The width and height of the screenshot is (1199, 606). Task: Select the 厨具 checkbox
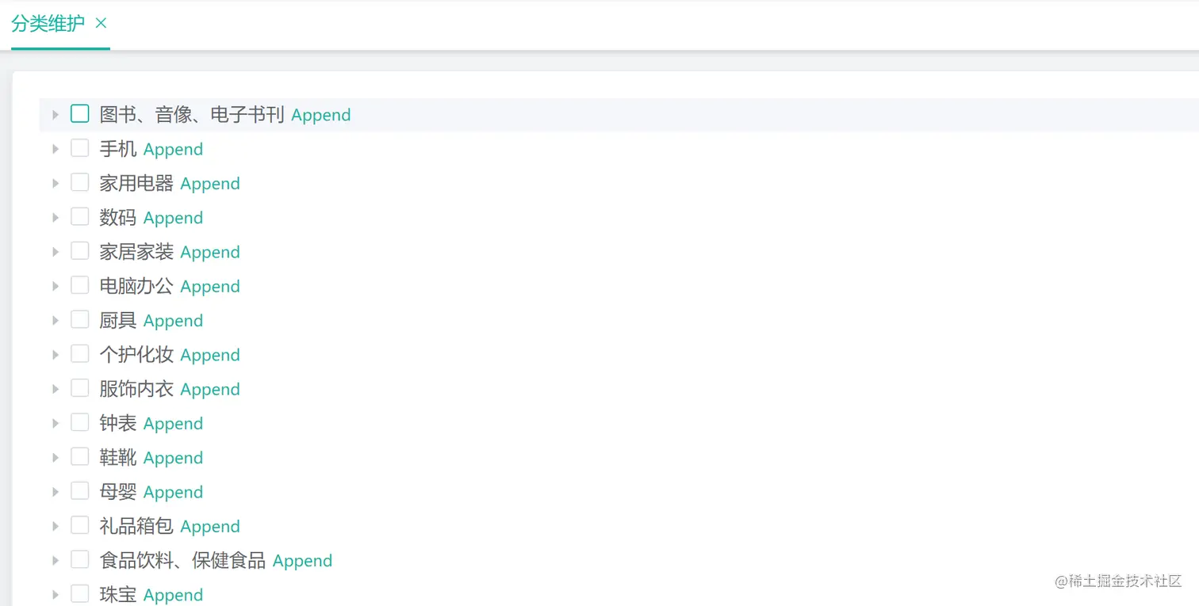point(80,320)
